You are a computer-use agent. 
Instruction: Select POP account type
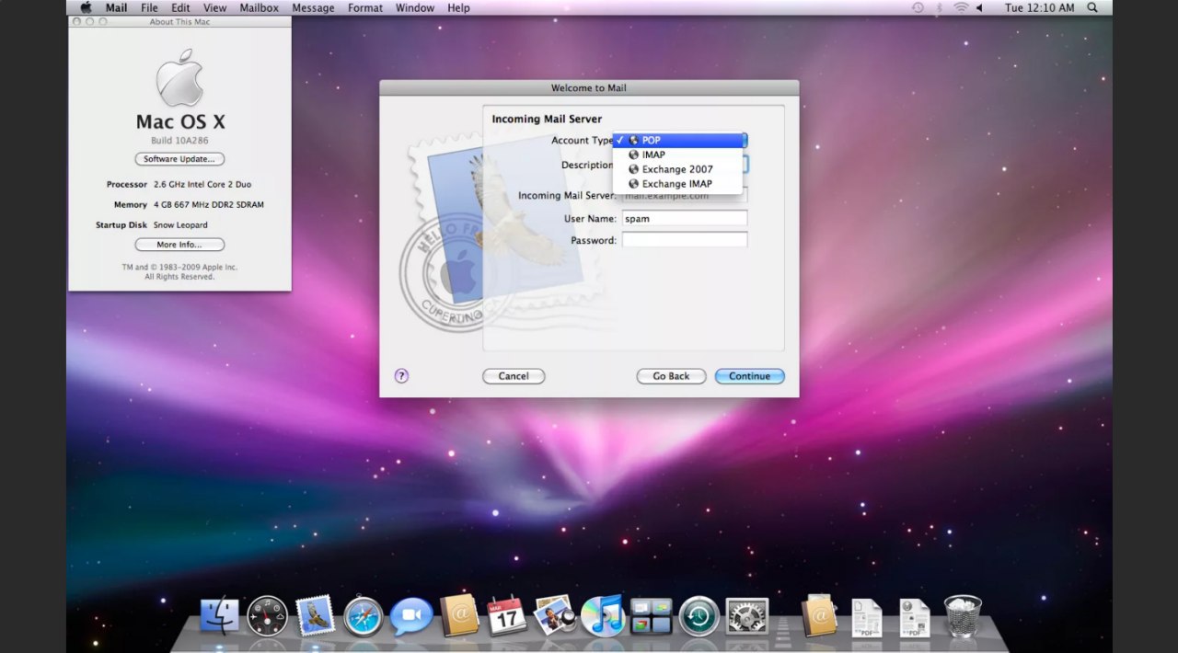[x=677, y=140]
